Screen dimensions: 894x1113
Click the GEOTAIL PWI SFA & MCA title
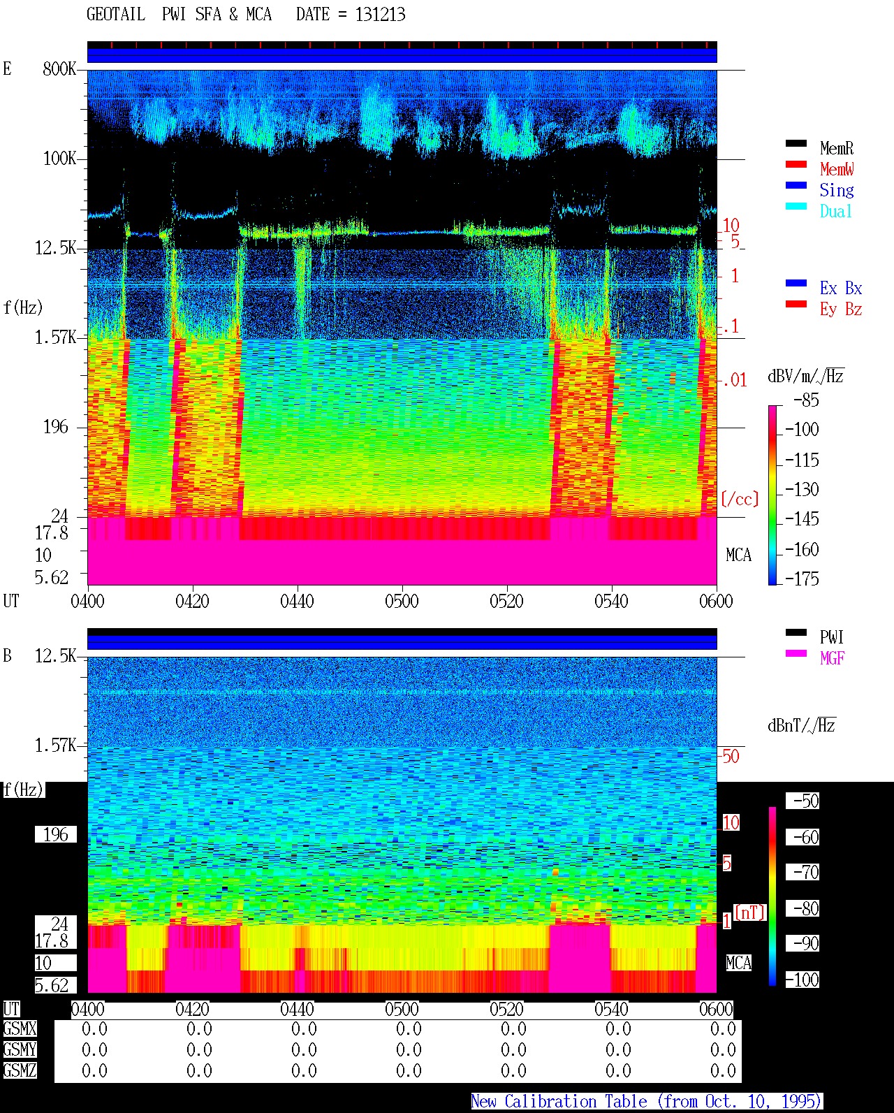pos(179,15)
